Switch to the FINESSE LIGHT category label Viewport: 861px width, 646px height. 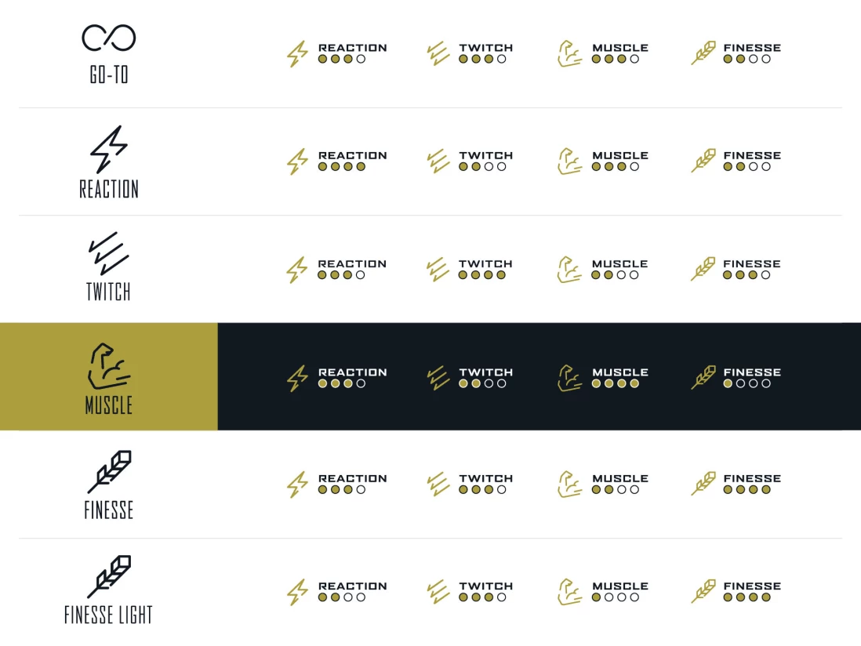109,615
